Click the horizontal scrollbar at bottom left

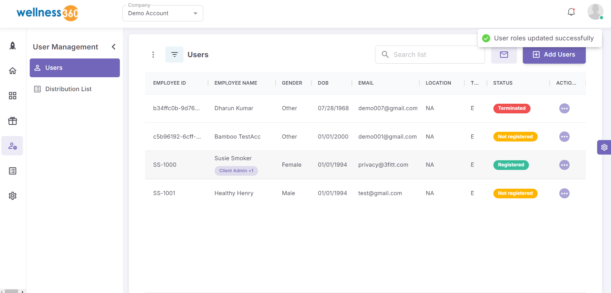tap(12, 291)
